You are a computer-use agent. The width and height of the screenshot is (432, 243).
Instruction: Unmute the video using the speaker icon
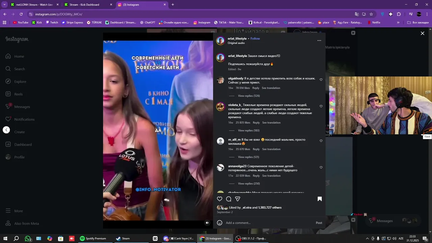pyautogui.click(x=207, y=223)
